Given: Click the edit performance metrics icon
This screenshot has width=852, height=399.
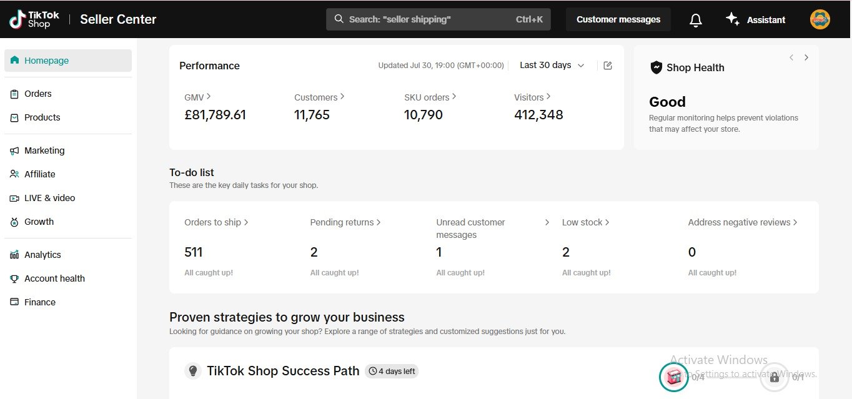Looking at the screenshot, I should pos(608,66).
